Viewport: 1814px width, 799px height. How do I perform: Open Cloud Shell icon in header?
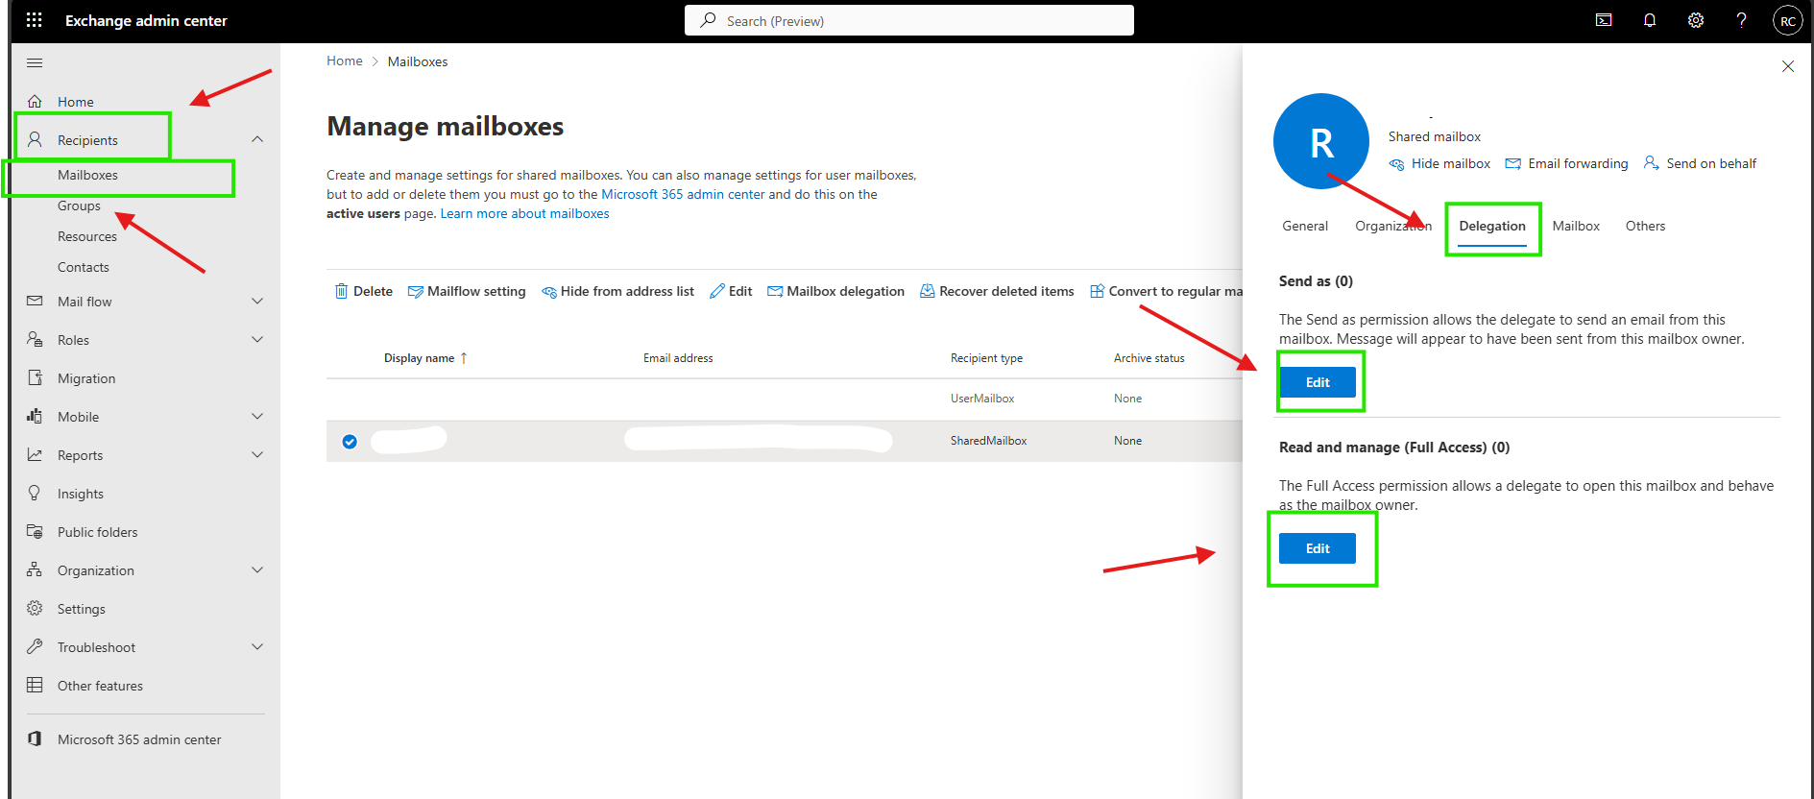1604,20
